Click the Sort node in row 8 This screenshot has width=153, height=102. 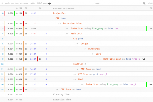point(98,54)
